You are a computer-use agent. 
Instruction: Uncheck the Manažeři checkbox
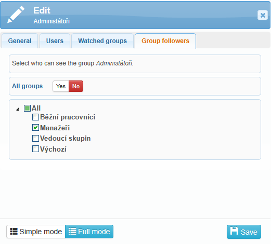point(35,128)
